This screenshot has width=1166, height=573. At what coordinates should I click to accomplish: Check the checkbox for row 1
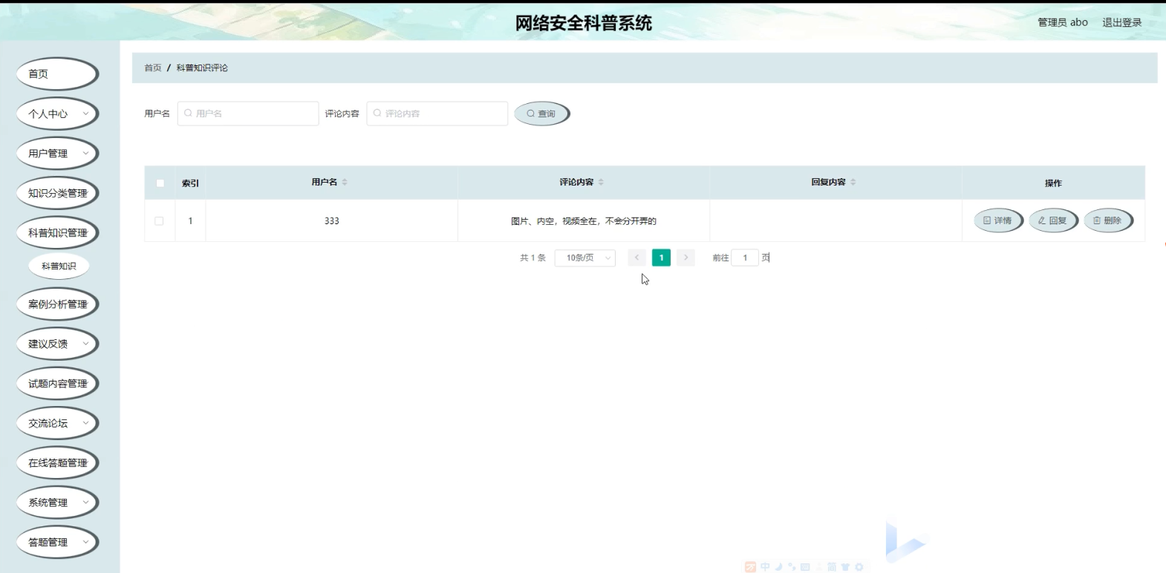pos(159,220)
